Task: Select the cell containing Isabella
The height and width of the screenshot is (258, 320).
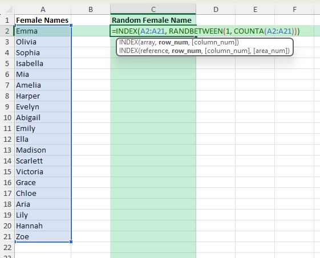Action: (x=43, y=63)
